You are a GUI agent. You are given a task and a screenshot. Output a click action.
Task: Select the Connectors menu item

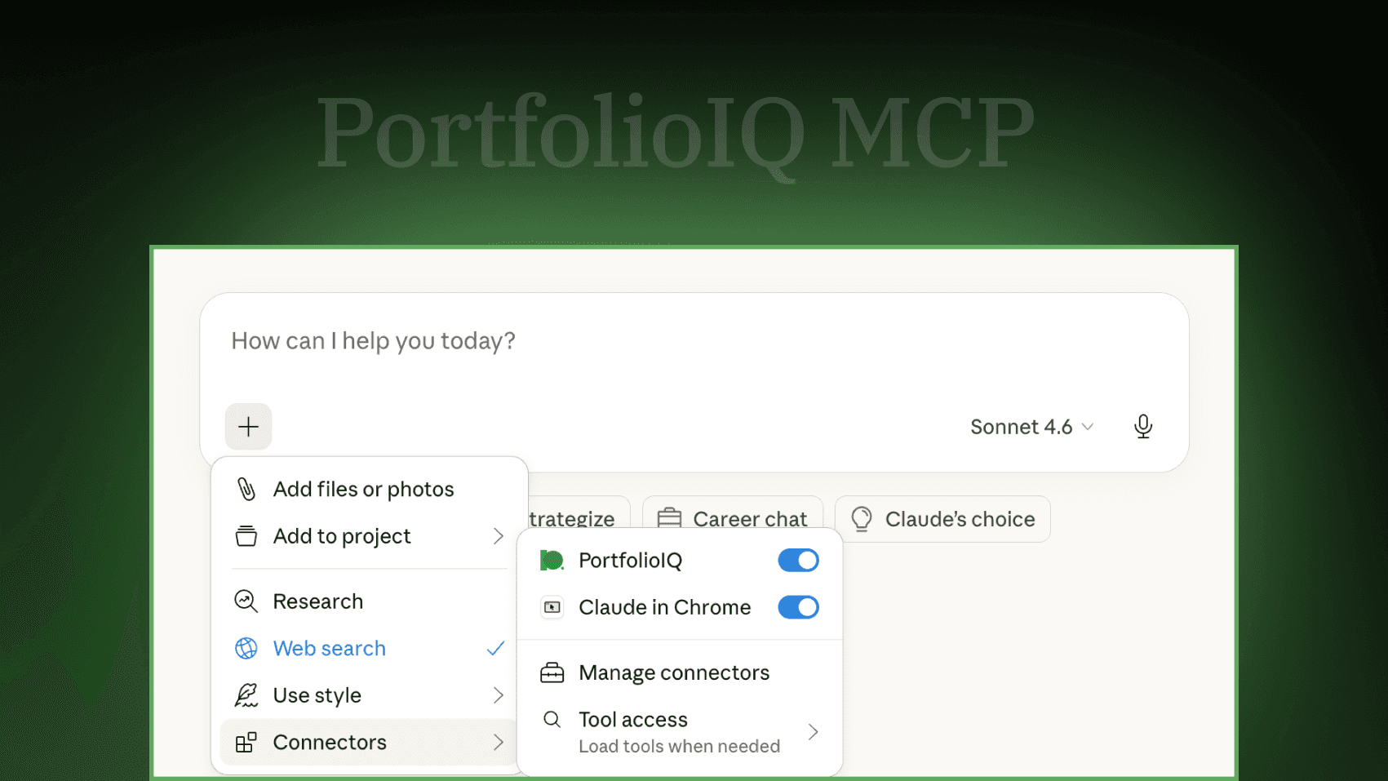tap(369, 742)
